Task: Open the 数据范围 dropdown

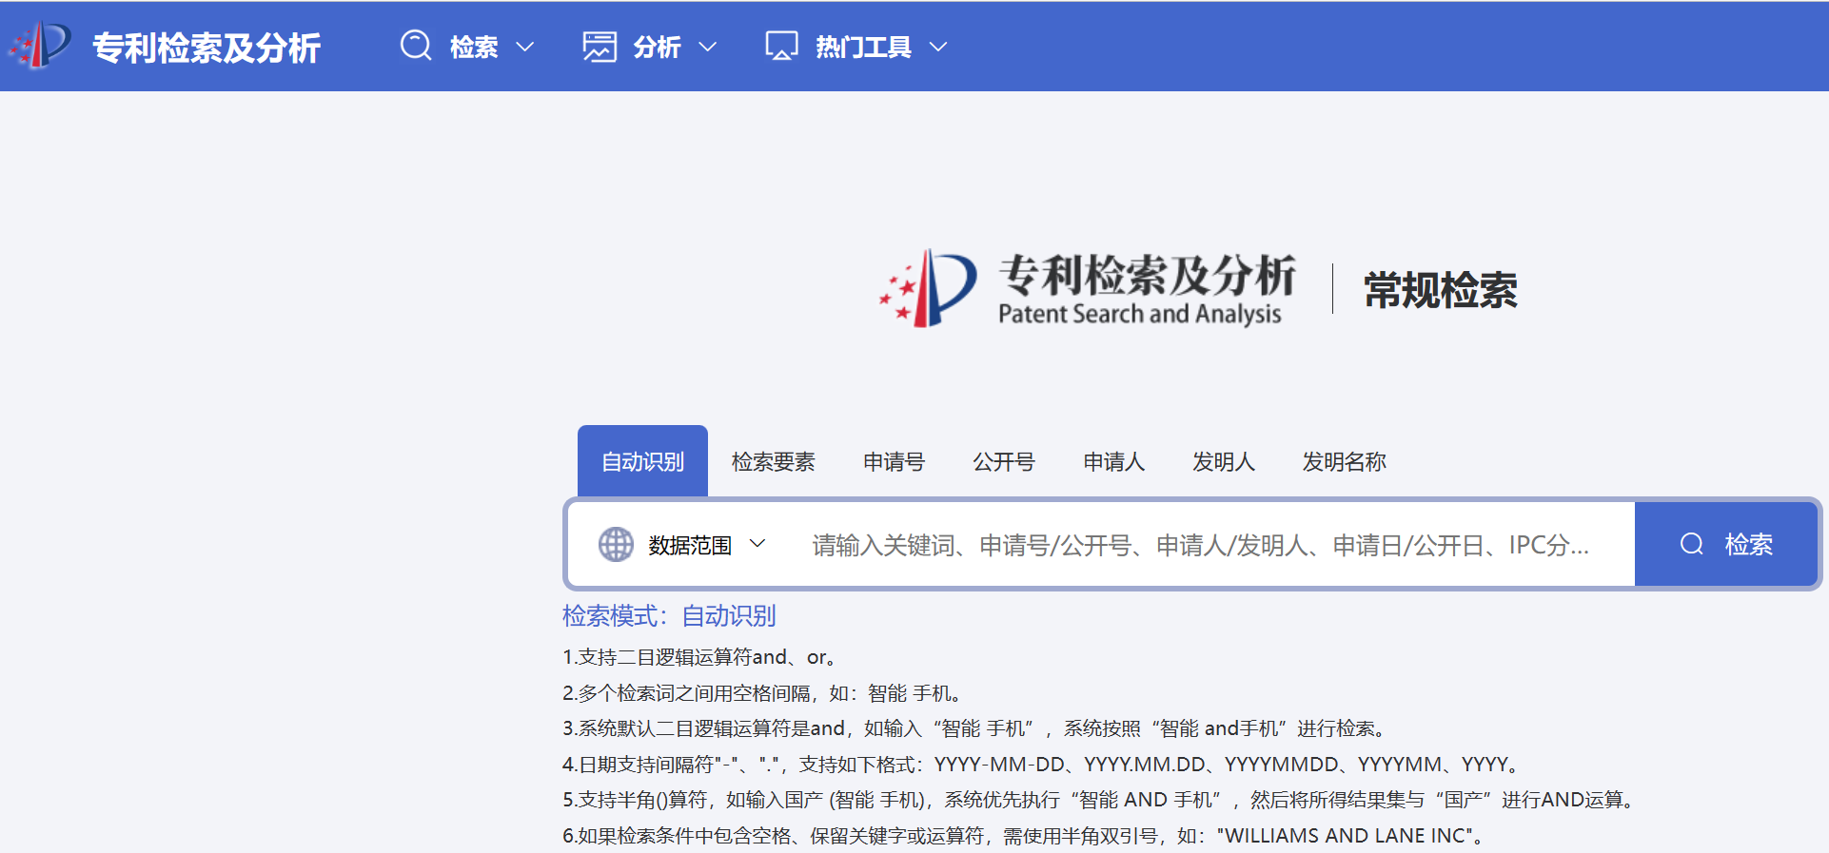Action: click(x=682, y=544)
